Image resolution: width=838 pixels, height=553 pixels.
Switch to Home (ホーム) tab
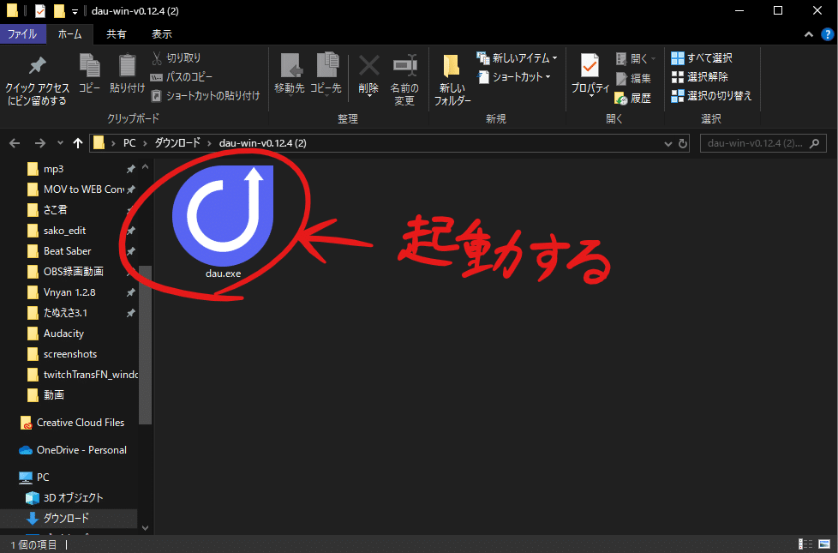tap(70, 33)
